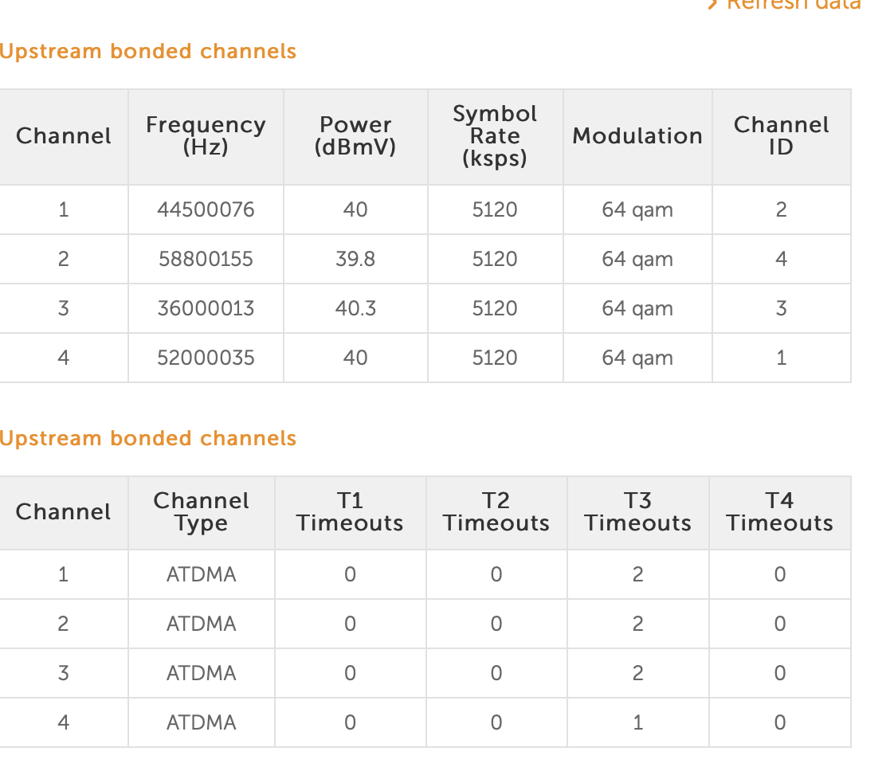Click the Channel Type column header
Viewport: 894px width, 771px height.
201,512
